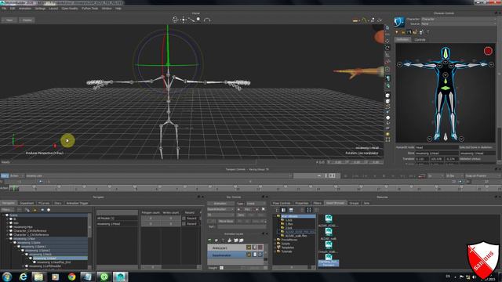Open the Character dropdown in Character Controls
502x282 pixels.
pos(458,19)
